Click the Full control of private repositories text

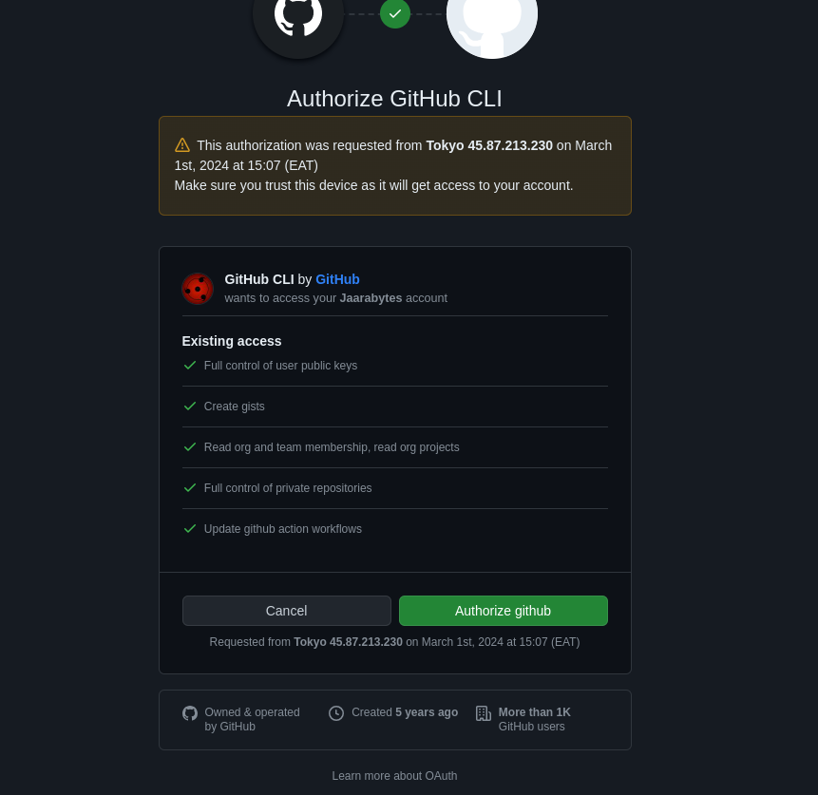point(288,488)
